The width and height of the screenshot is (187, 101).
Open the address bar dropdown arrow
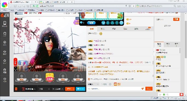click(133, 6)
